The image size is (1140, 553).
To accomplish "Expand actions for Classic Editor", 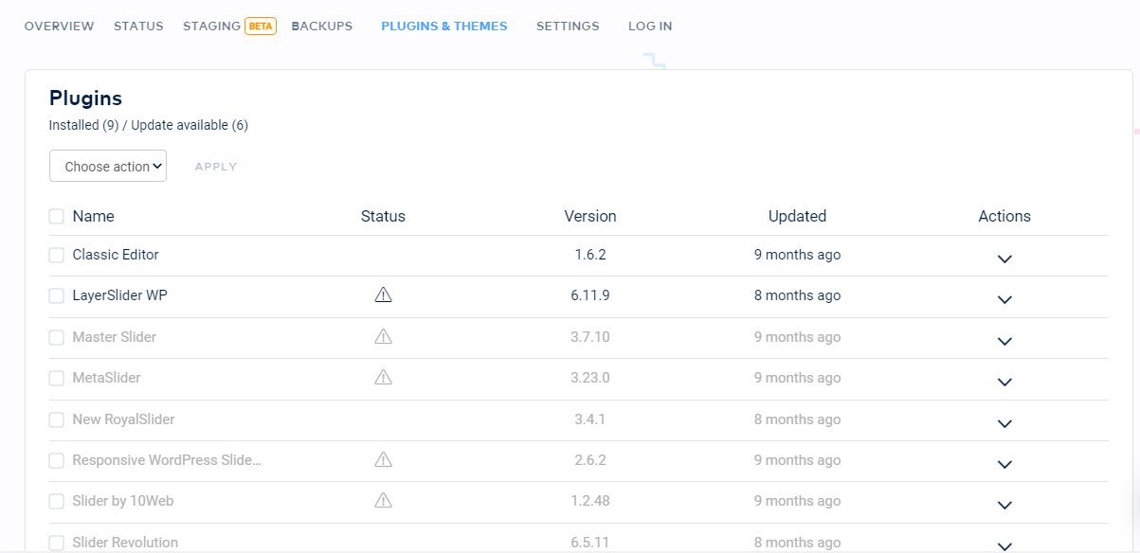I will click(1004, 259).
